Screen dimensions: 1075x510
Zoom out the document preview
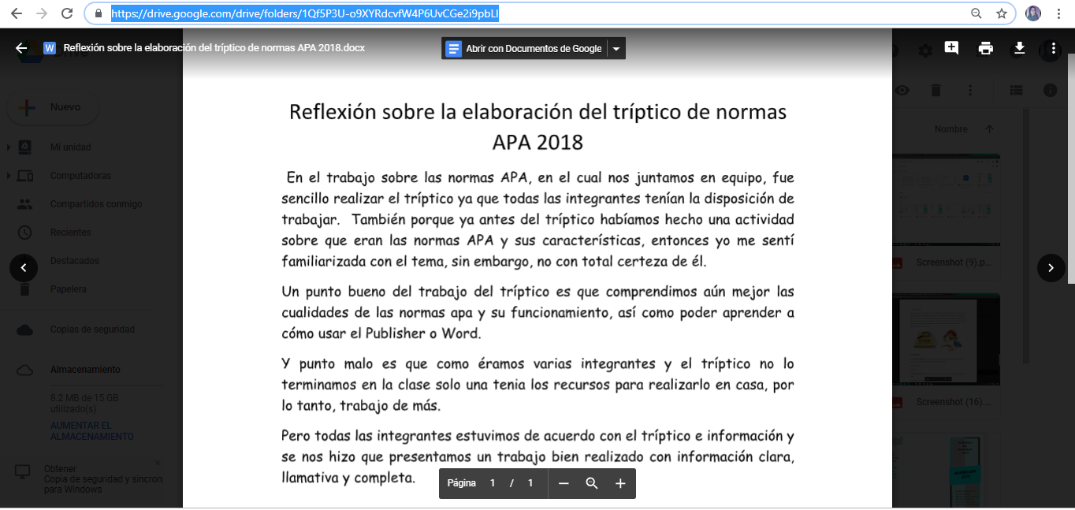[564, 483]
